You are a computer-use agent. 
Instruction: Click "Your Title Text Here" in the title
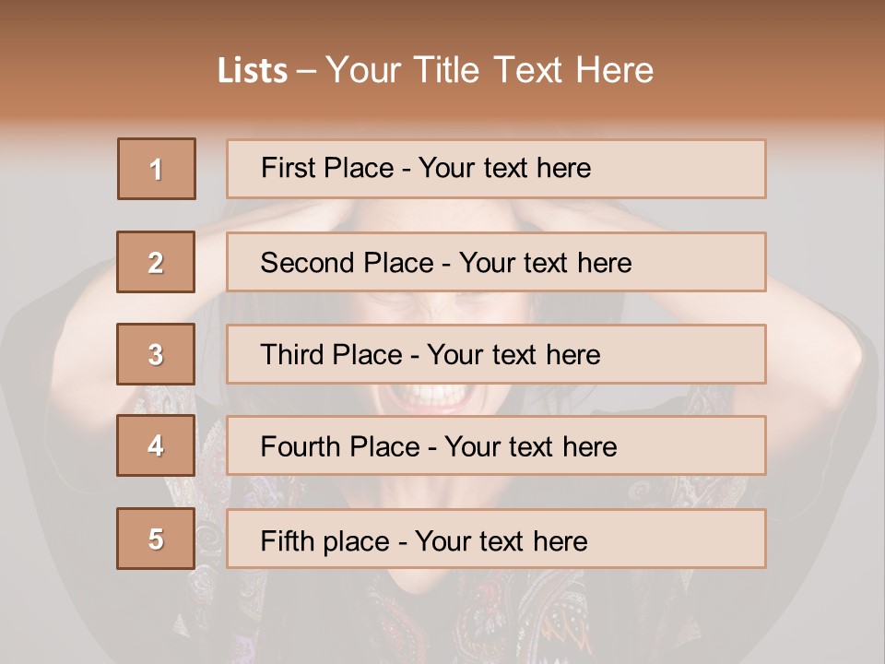pyautogui.click(x=490, y=71)
